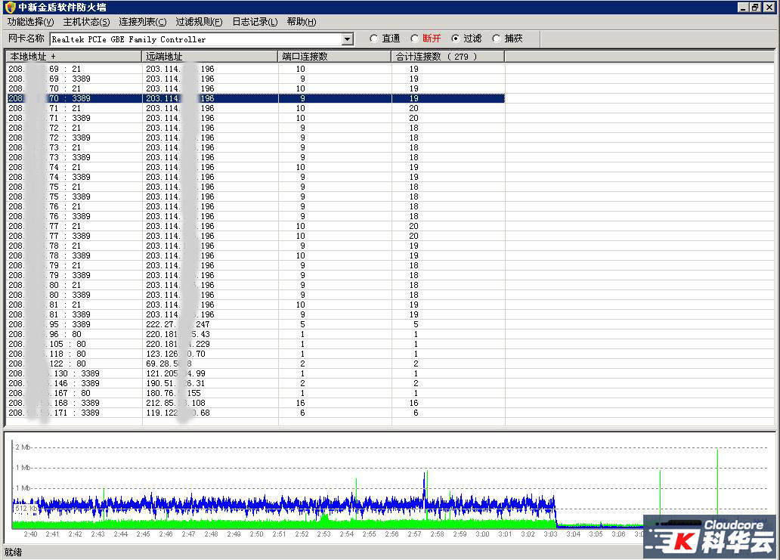The width and height of the screenshot is (780, 560).
Task: Click the firewall shield icon in title bar
Action: click(10, 8)
